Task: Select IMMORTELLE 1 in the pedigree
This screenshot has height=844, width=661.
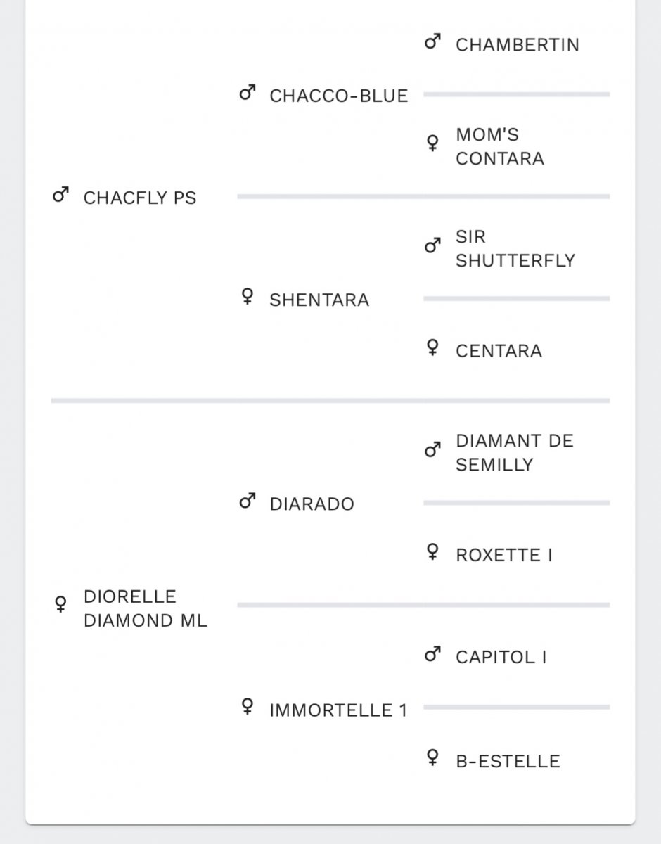Action: 338,710
